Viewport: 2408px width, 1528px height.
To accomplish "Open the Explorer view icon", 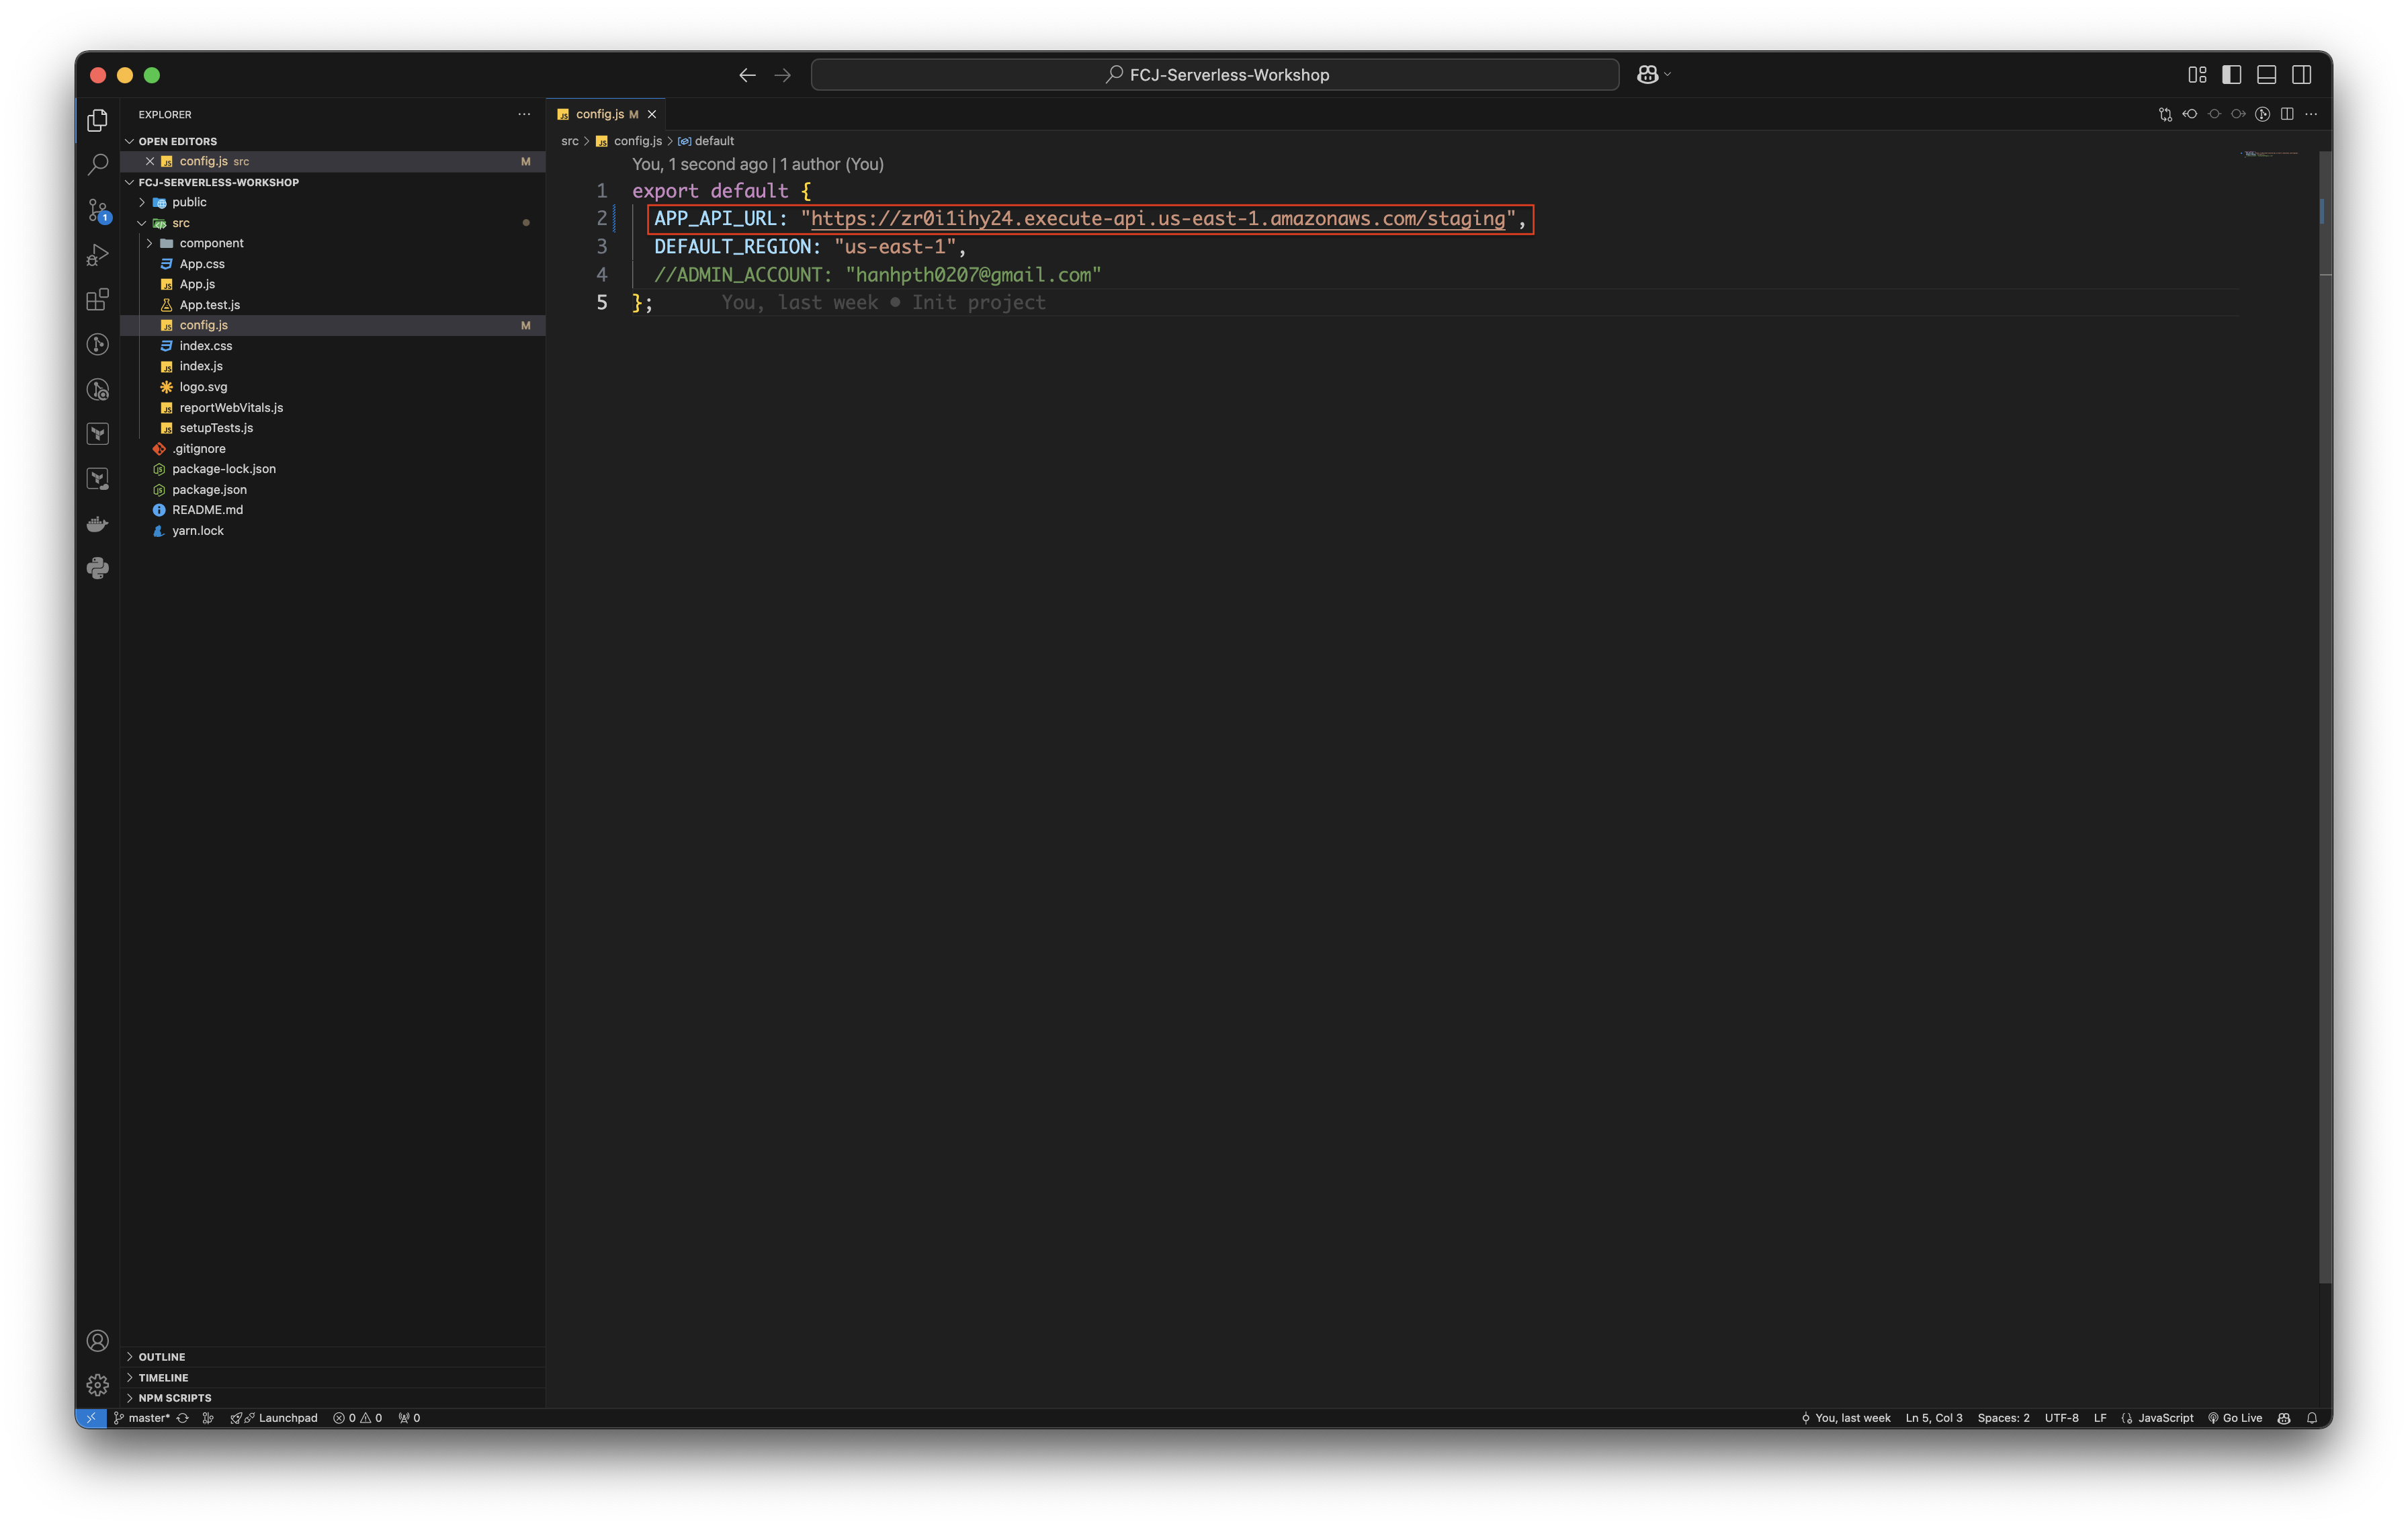I will click(x=97, y=120).
